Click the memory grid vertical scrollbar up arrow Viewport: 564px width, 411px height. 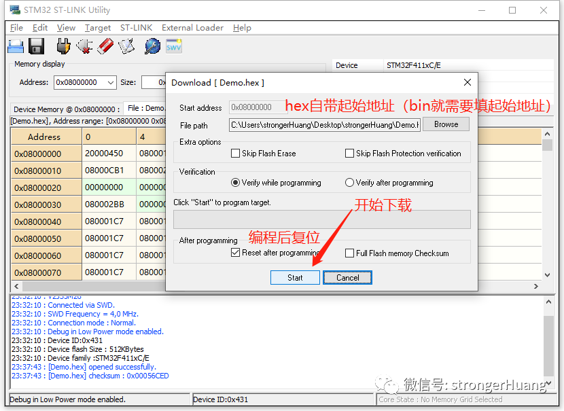tap(547, 134)
